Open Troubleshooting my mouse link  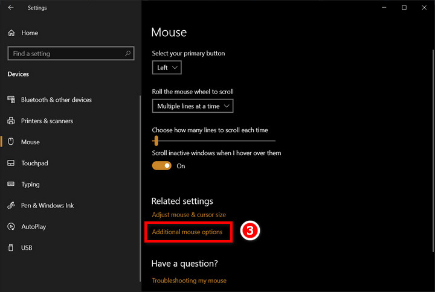click(x=189, y=281)
